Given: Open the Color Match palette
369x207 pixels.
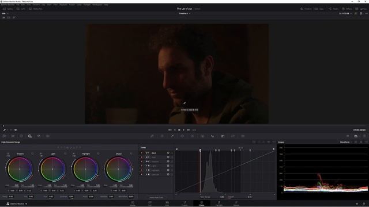Looking at the screenshot, I should (x=13, y=136).
